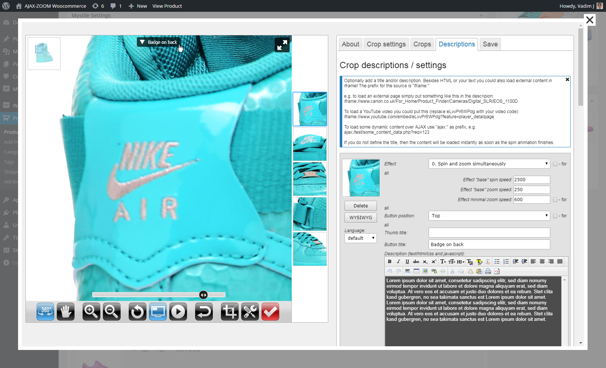Open AJAX-ZOOM Woocommerce site link

pyautogui.click(x=51, y=6)
